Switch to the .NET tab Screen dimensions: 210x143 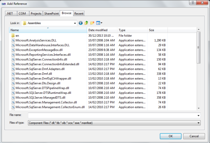coord(11,13)
